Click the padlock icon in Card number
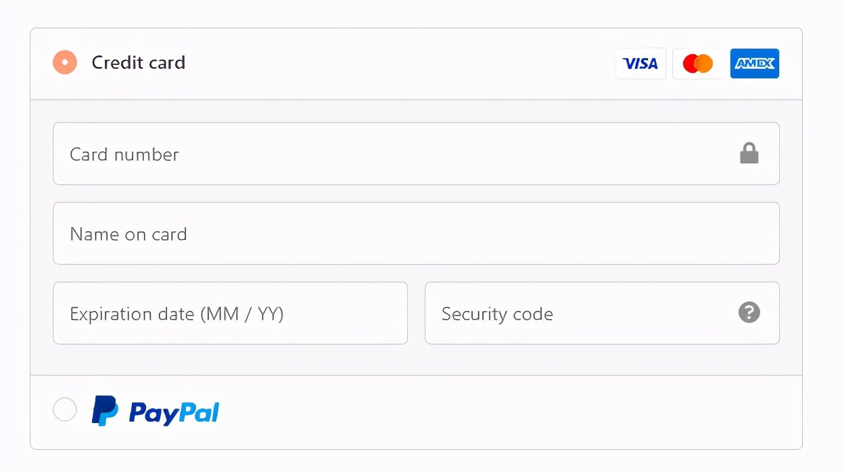Screen dimensions: 844x473 click(749, 153)
